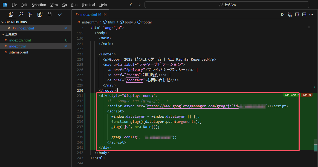Click the function gtag() code line
Screen dimensions: 318x167
point(157,122)
